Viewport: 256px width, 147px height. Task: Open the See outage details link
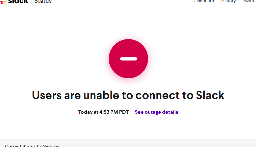click(156, 112)
